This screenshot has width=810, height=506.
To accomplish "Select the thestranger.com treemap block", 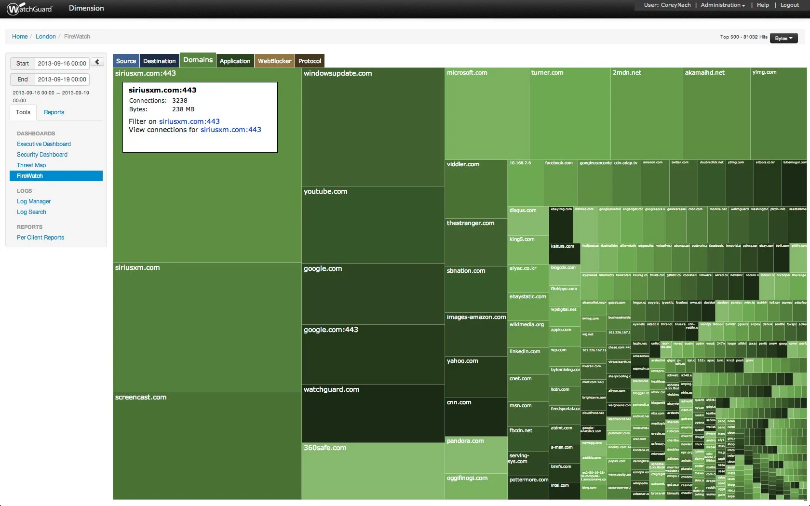I will (476, 243).
